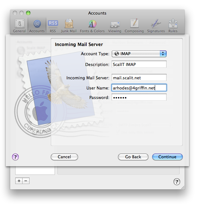Open the Composing preferences pane
Screen dimensions: 197x204
click(x=134, y=26)
